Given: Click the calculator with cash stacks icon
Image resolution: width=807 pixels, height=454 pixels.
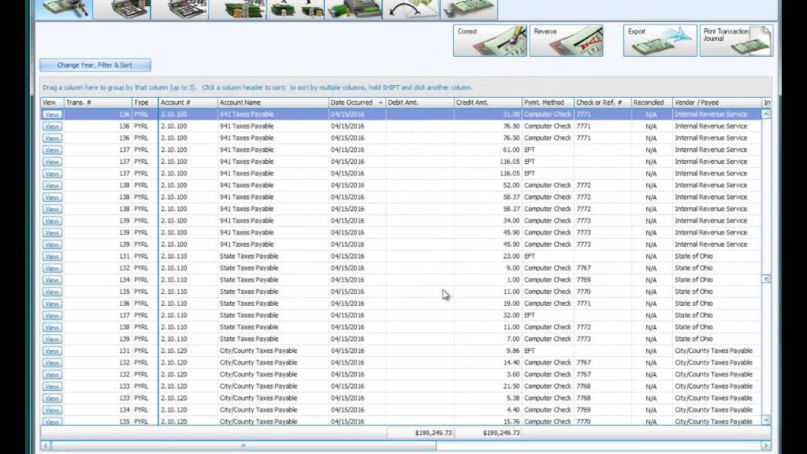Looking at the screenshot, I should [x=180, y=9].
